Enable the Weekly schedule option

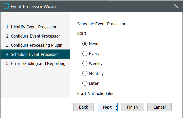click(x=85, y=63)
